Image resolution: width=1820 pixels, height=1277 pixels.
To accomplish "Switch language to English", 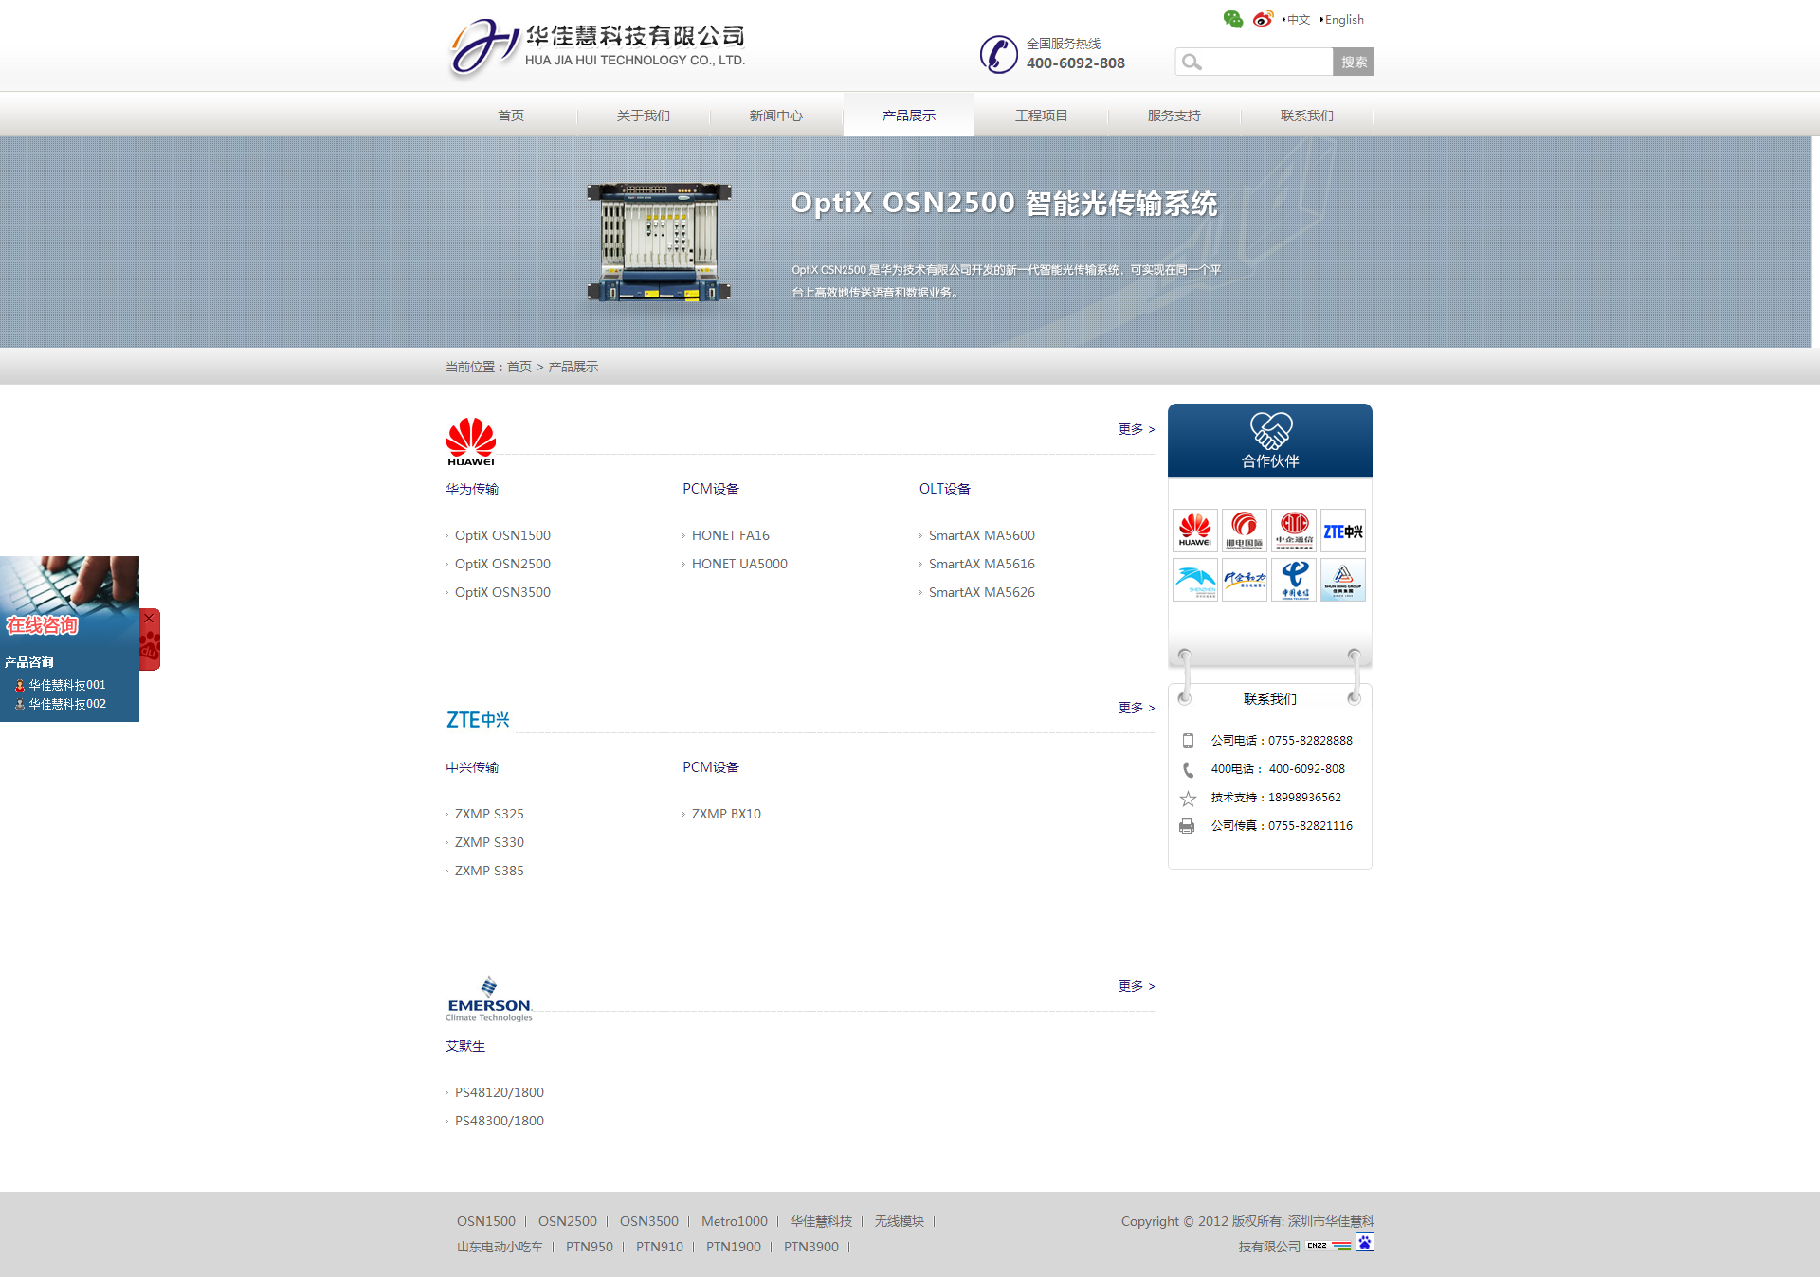I will click(x=1343, y=20).
